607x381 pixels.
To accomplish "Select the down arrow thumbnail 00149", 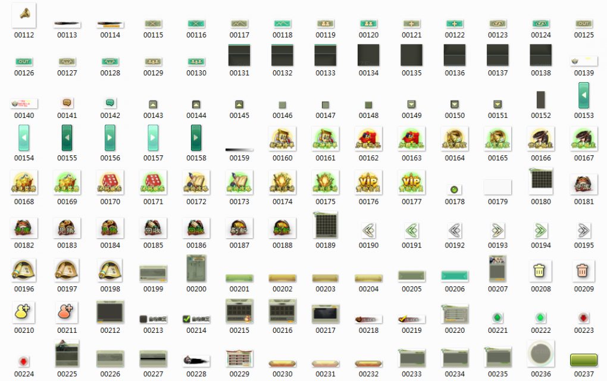I will 411,104.
